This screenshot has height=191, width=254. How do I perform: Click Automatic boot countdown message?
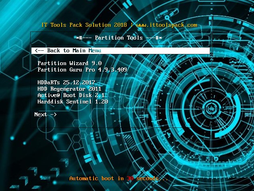pos(119,179)
